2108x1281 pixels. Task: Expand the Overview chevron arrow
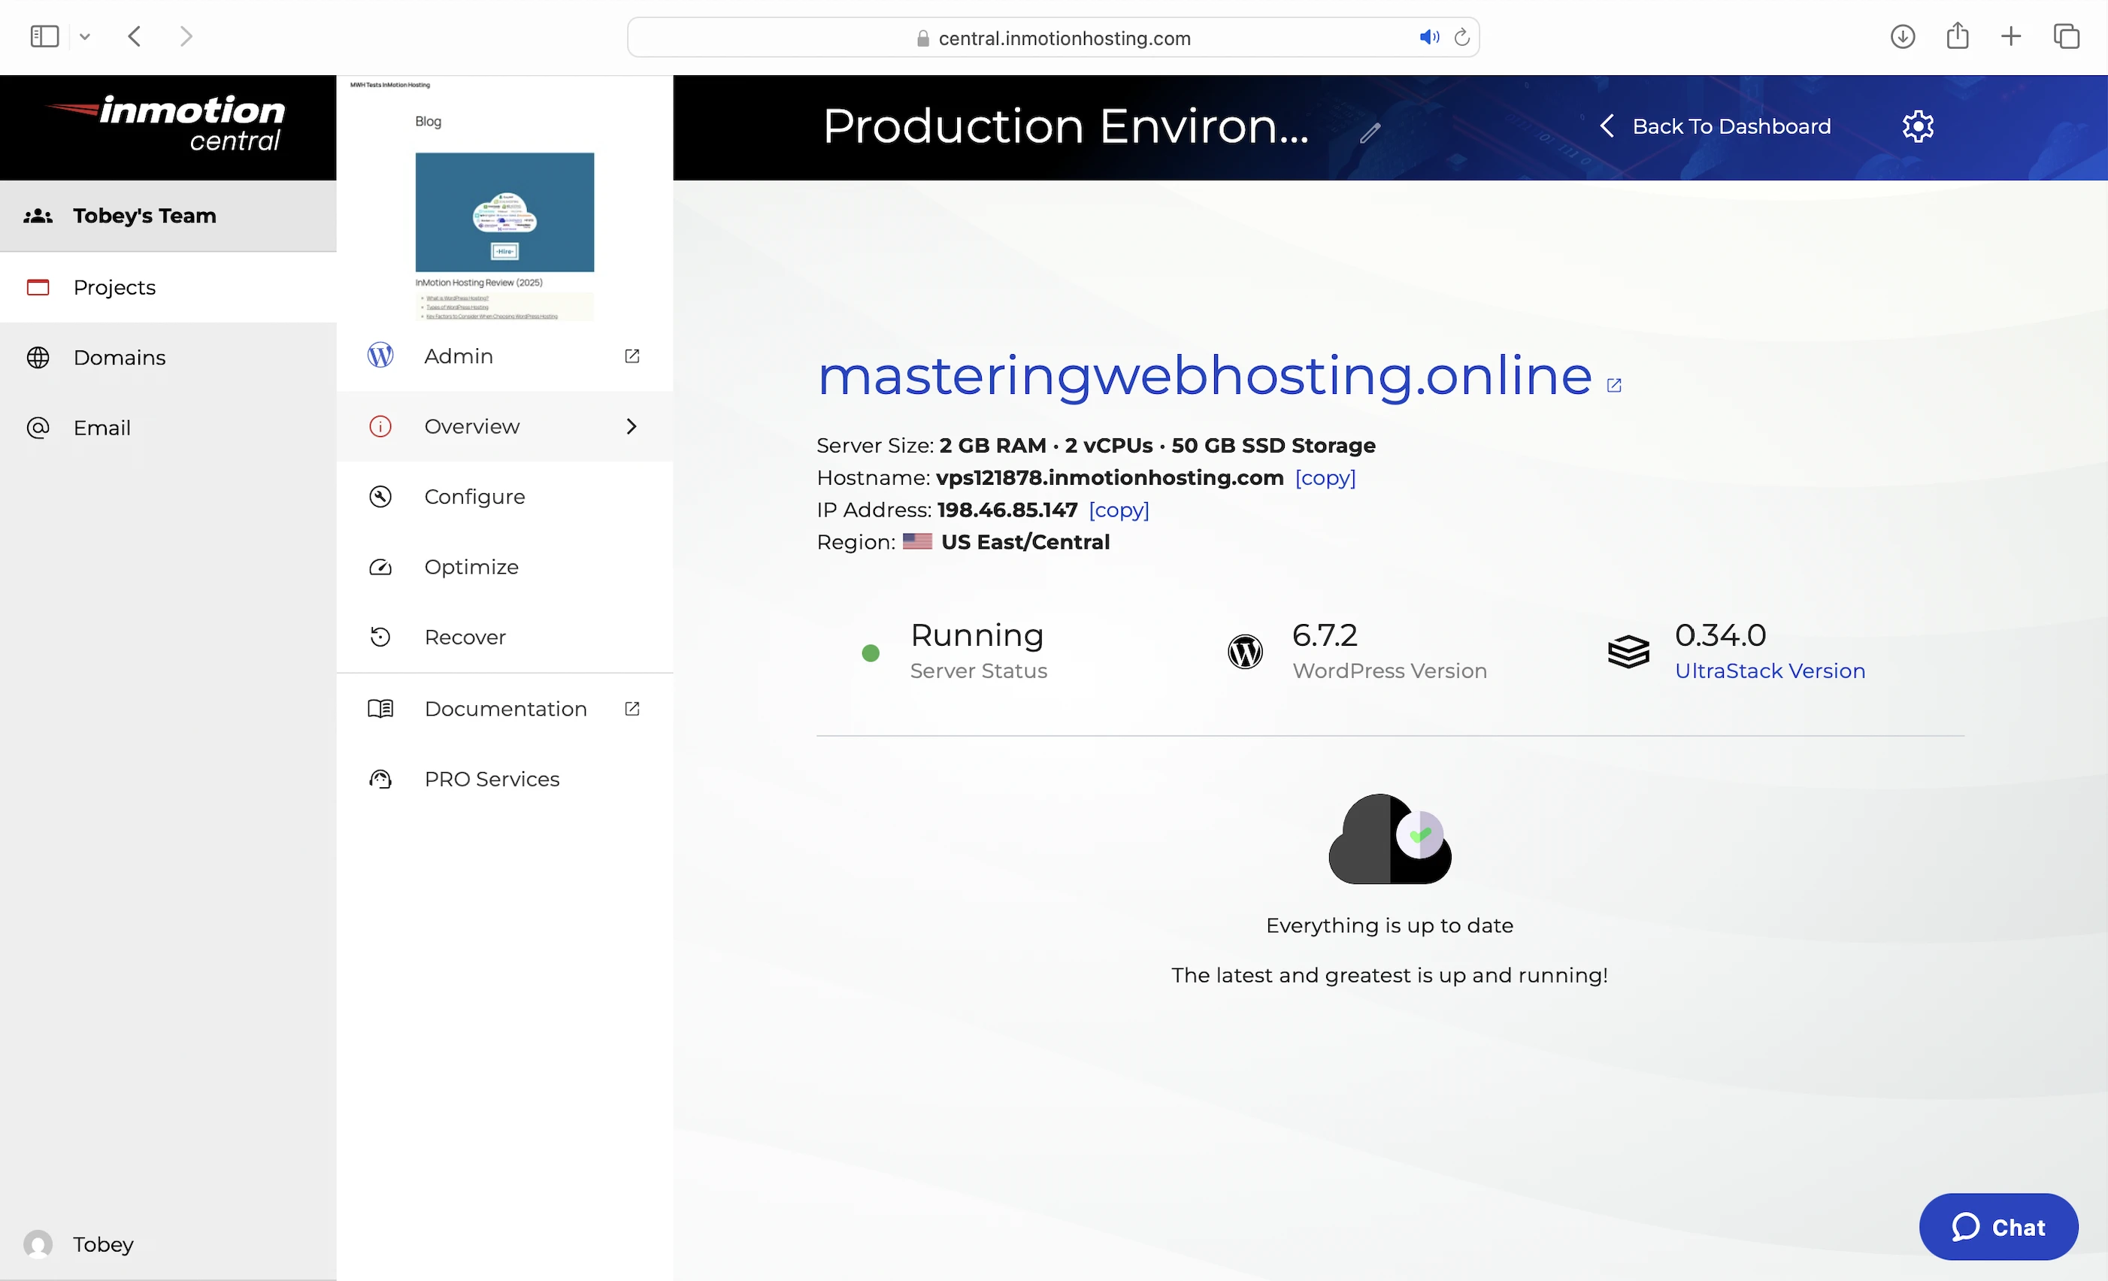[631, 426]
